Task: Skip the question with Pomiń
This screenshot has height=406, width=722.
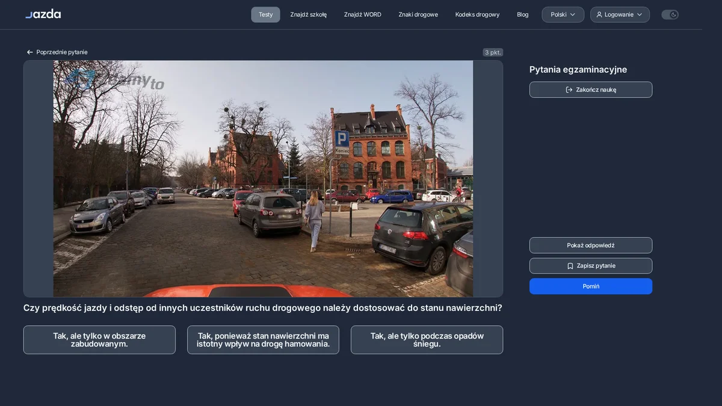Action: tap(591, 286)
